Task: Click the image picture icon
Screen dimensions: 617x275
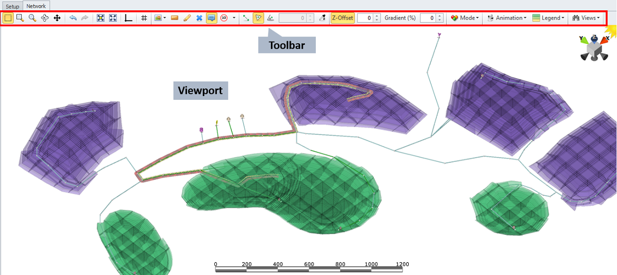Action: pyautogui.click(x=158, y=18)
